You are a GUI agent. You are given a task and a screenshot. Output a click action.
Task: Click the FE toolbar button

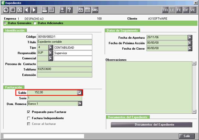click(x=179, y=10)
